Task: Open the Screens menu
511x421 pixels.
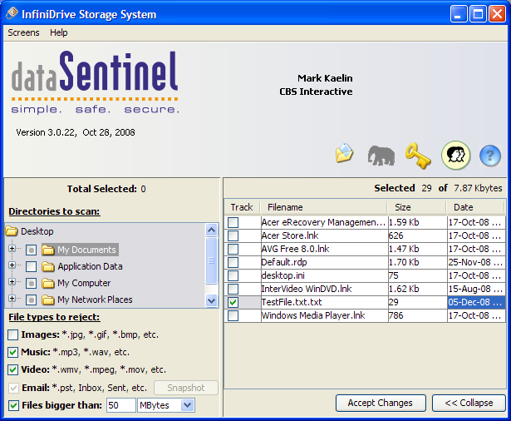Action: [x=23, y=32]
